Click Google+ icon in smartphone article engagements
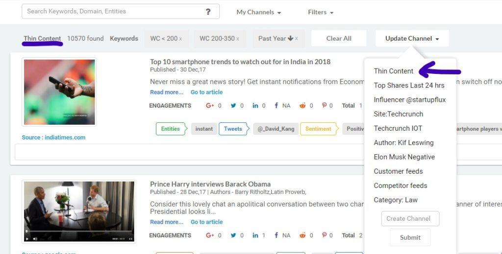 tap(210, 105)
